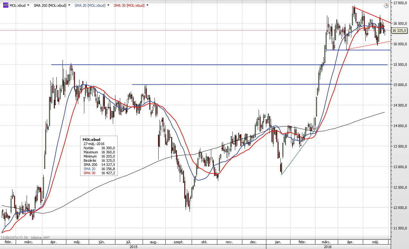409x249 pixels.
Task: Select the blue horizontal line at 15 500
Action: pos(219,65)
